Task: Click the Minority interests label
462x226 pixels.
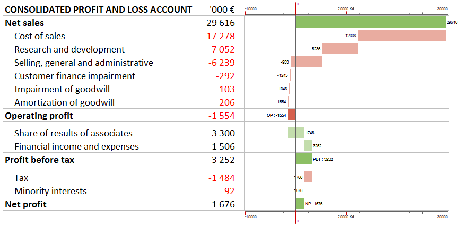Action: pos(50,191)
